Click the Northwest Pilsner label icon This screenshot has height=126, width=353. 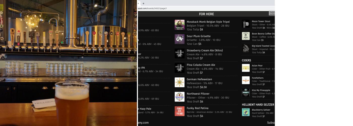180,97
